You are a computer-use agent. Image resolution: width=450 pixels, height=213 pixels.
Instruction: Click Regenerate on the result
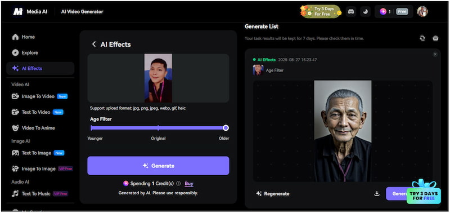pos(273,194)
